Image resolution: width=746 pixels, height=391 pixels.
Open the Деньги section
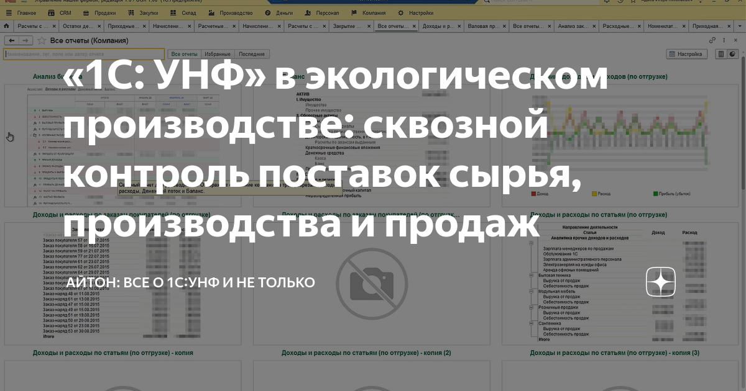click(x=279, y=12)
